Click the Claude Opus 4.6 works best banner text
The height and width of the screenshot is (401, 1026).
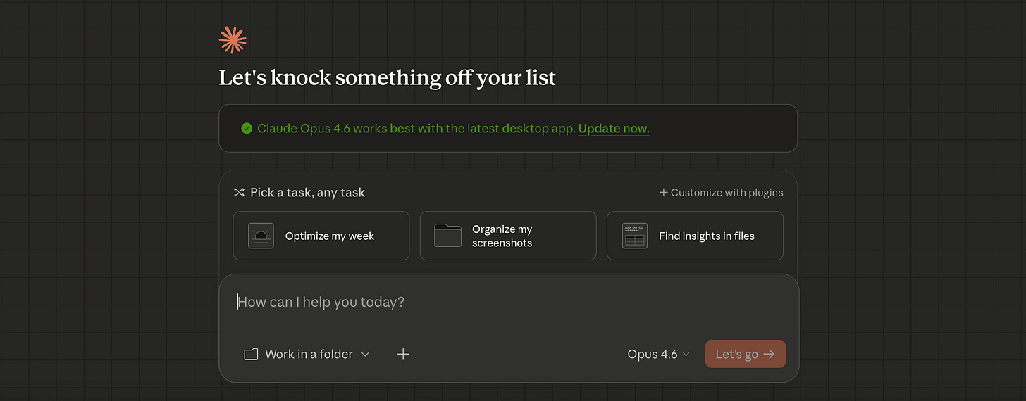tap(416, 128)
